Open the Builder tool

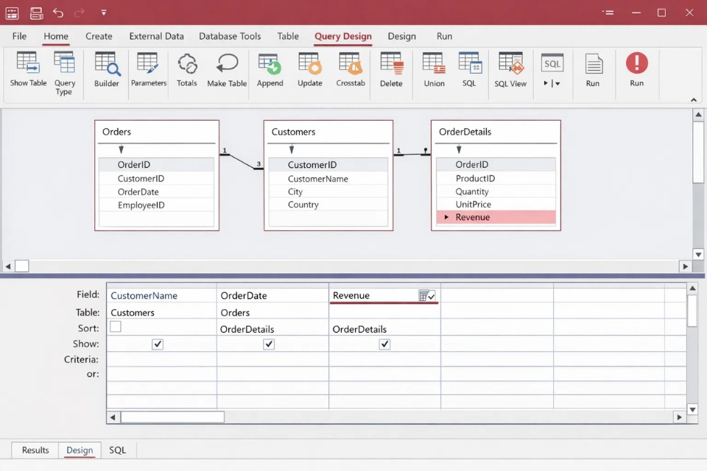pyautogui.click(x=106, y=65)
